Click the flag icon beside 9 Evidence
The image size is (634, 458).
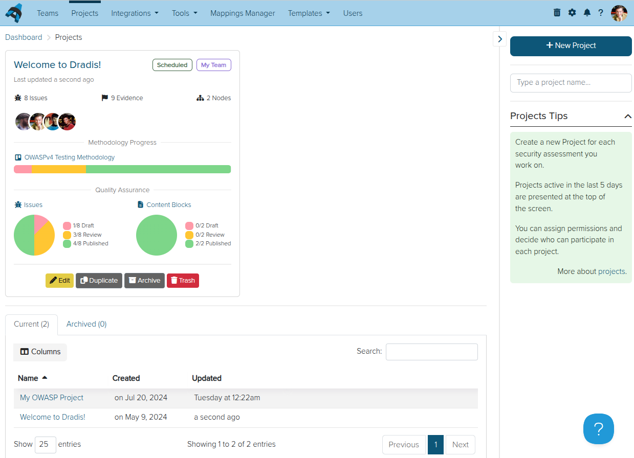105,98
